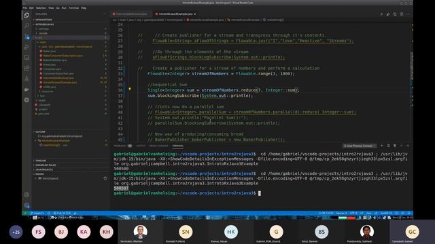
Task: Expand the Java Projects section
Action: [71, 169]
